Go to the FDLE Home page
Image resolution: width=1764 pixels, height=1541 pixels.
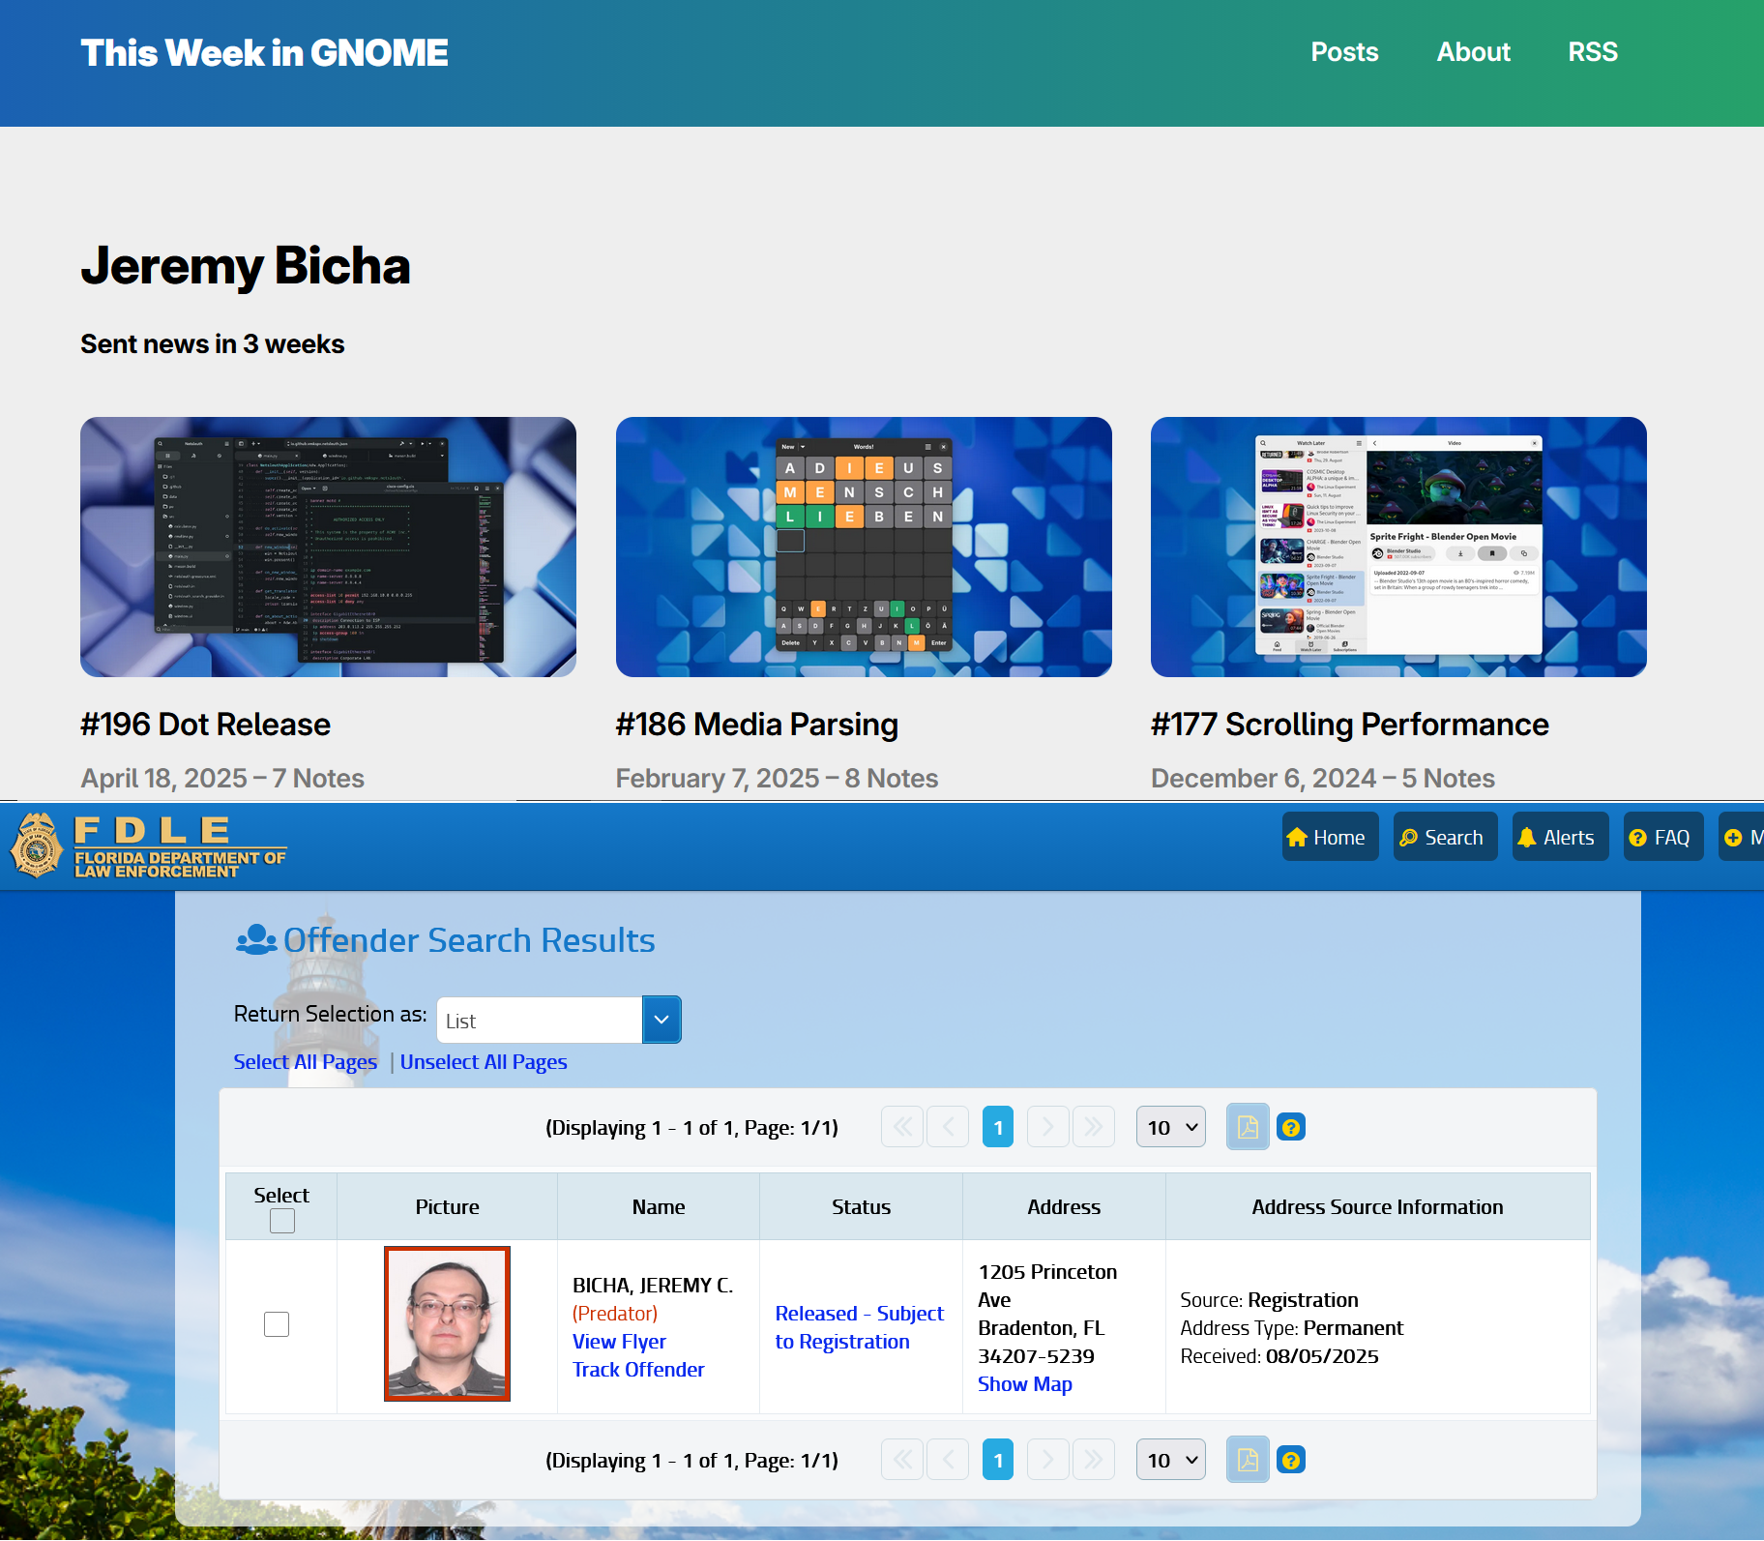pos(1330,838)
